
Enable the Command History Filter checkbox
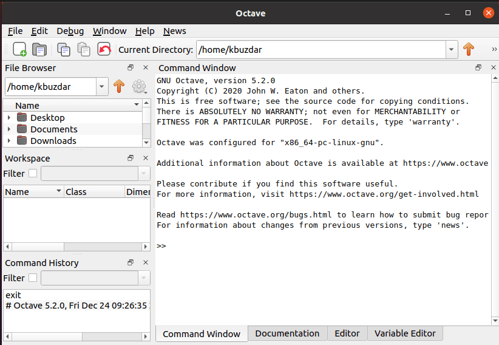coord(33,278)
